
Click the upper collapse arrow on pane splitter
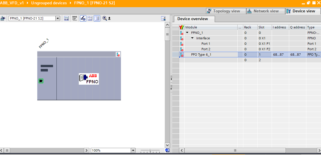click(171, 79)
